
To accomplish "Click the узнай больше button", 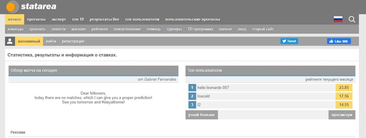I will [202, 115].
